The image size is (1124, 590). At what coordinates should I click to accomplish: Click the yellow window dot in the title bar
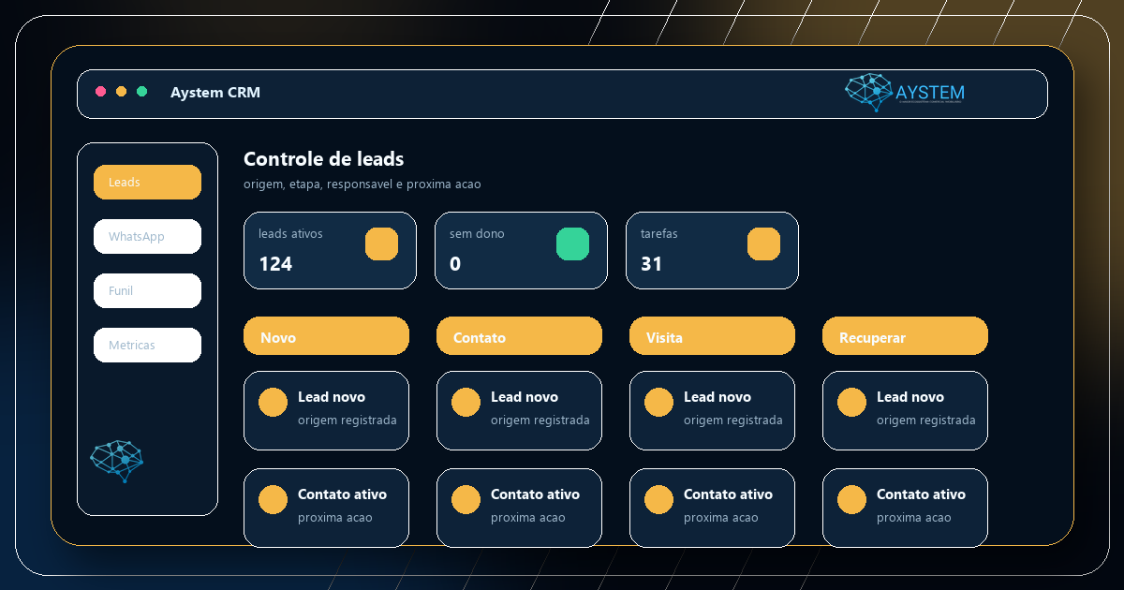tap(121, 92)
